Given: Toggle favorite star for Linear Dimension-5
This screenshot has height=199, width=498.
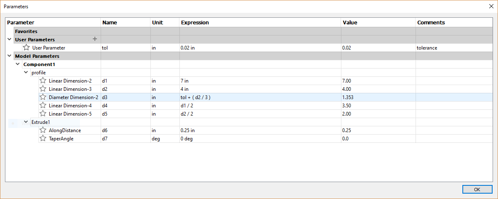Looking at the screenshot, I should [43, 114].
